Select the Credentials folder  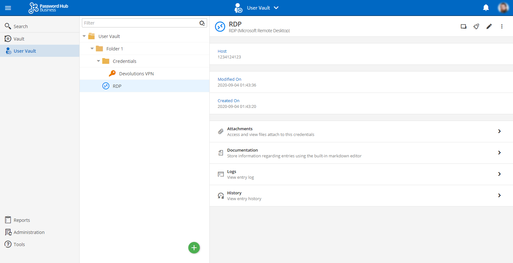tap(144, 61)
